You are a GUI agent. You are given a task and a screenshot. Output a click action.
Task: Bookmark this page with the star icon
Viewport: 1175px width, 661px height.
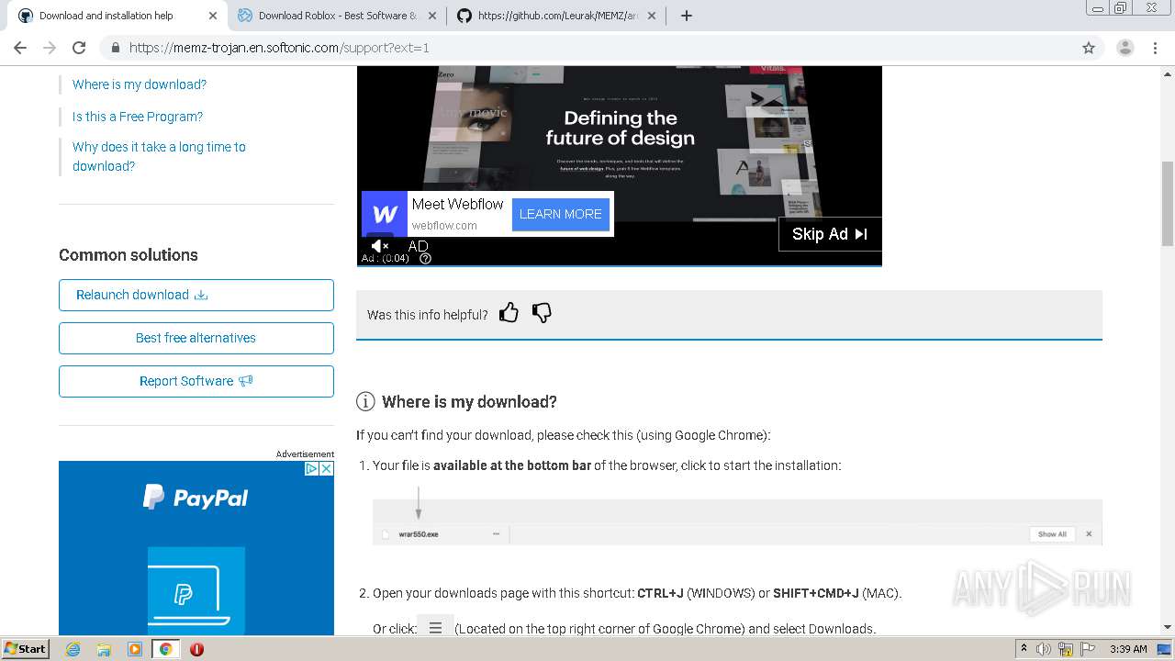[1089, 48]
